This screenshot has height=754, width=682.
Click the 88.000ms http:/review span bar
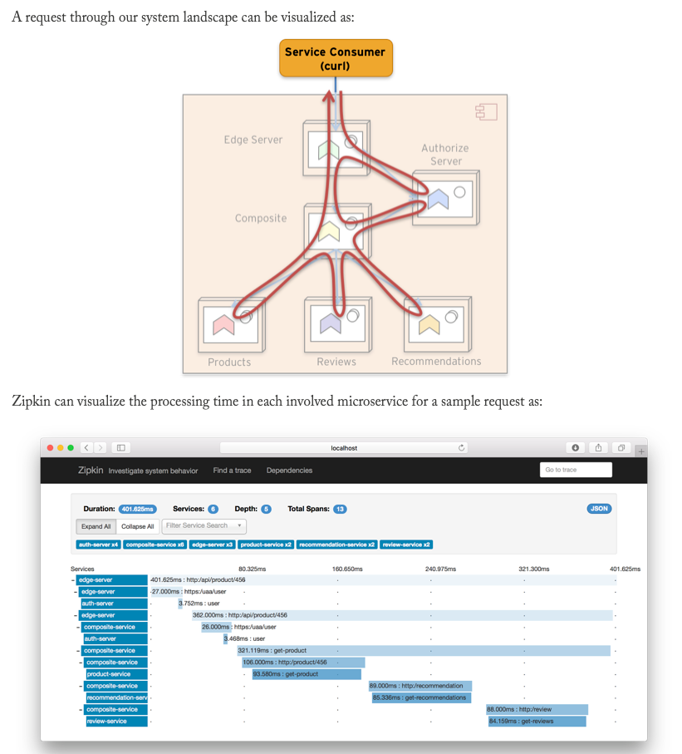pos(537,709)
